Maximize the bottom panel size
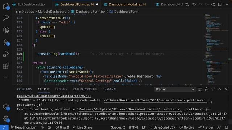This screenshot has height=130, width=232. 220,89
